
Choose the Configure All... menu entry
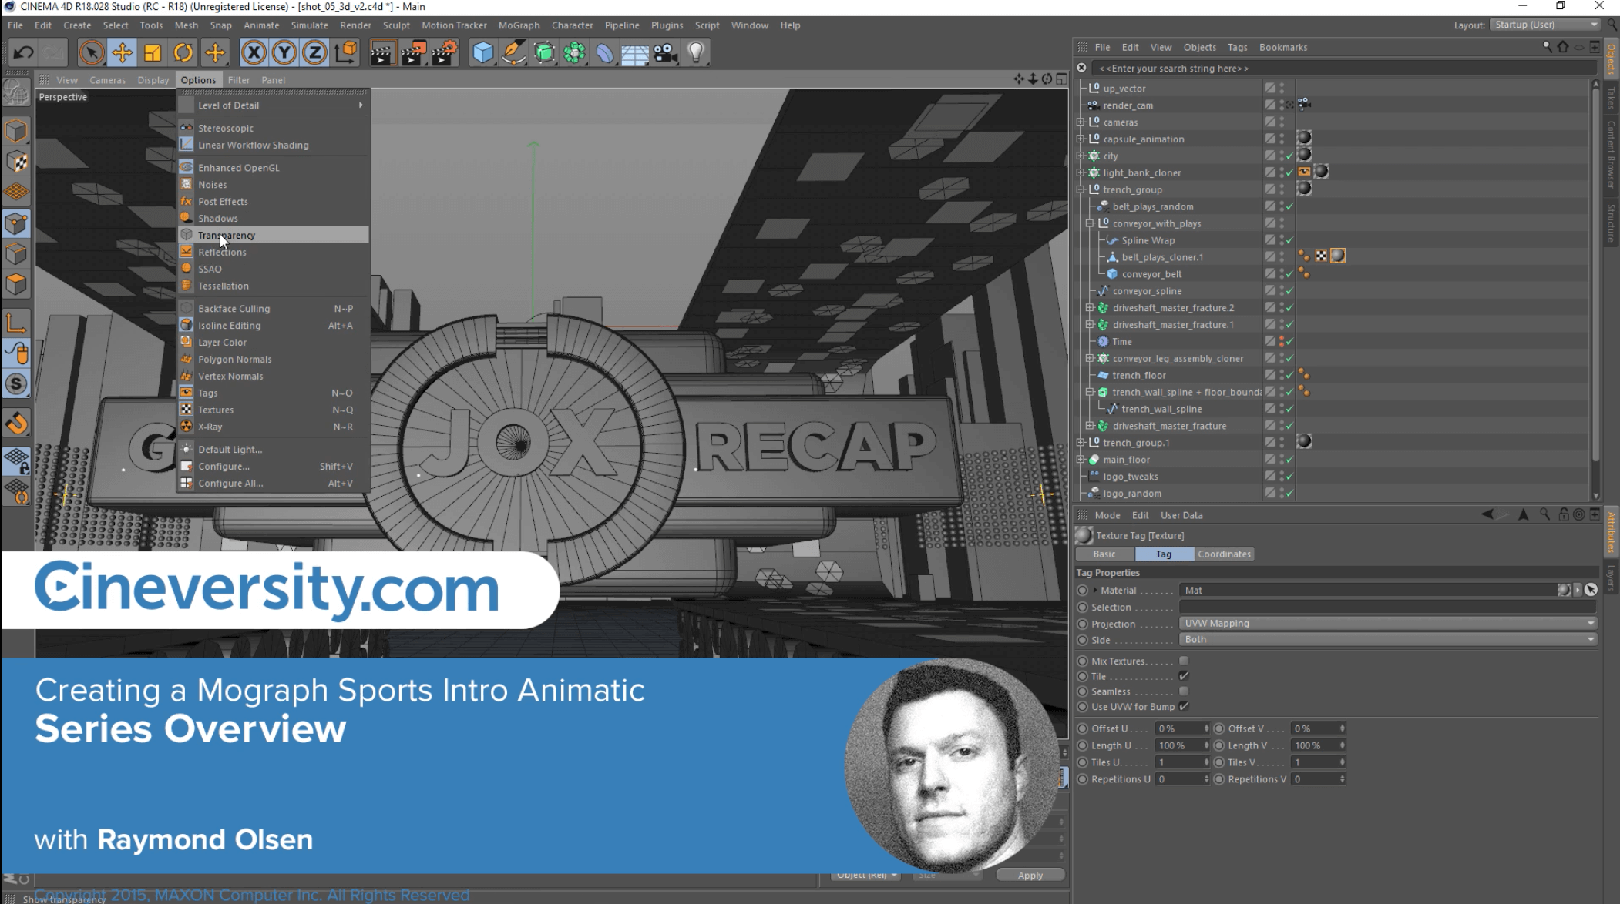pos(230,484)
